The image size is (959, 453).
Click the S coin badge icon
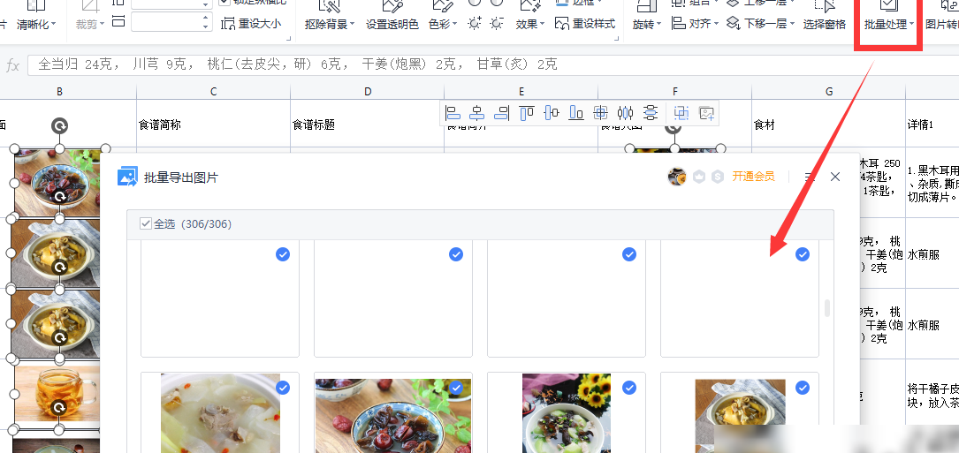(718, 177)
